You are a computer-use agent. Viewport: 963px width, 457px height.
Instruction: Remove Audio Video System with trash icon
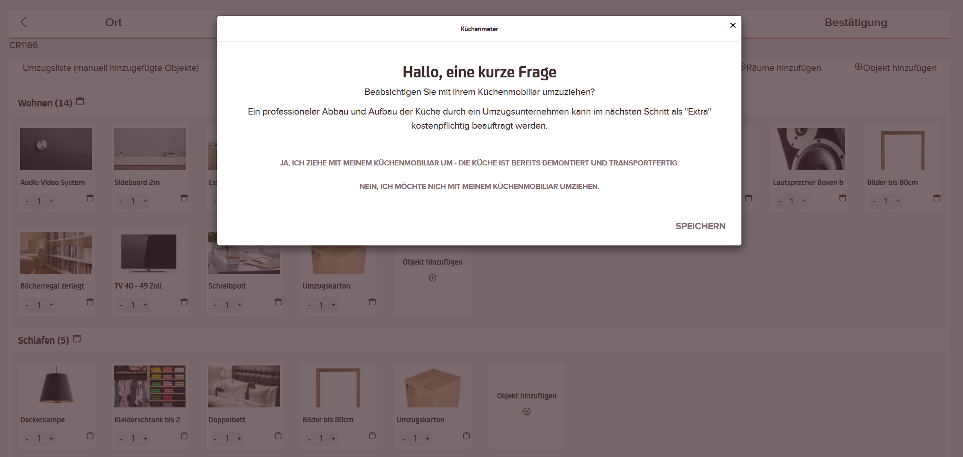coord(90,198)
